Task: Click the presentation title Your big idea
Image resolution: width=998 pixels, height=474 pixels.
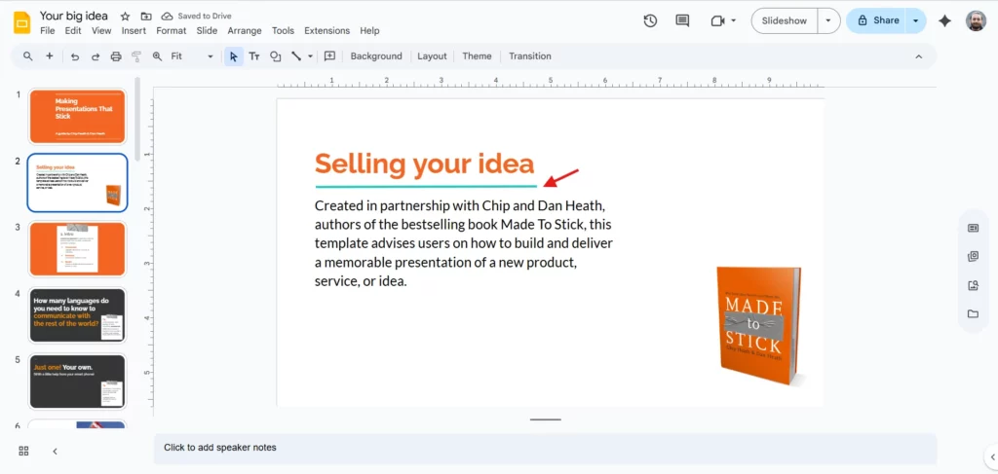Action: coord(74,16)
